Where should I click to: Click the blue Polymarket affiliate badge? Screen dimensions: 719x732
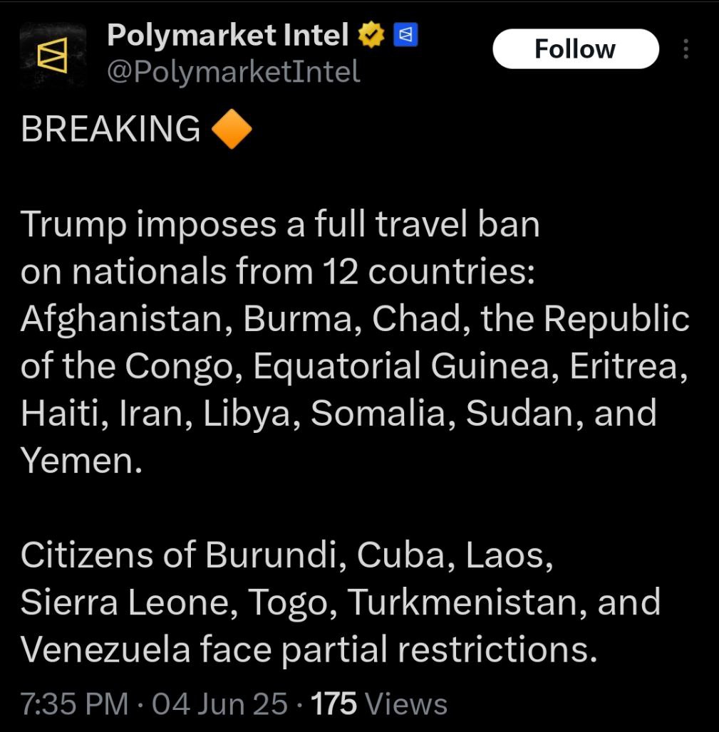(405, 35)
